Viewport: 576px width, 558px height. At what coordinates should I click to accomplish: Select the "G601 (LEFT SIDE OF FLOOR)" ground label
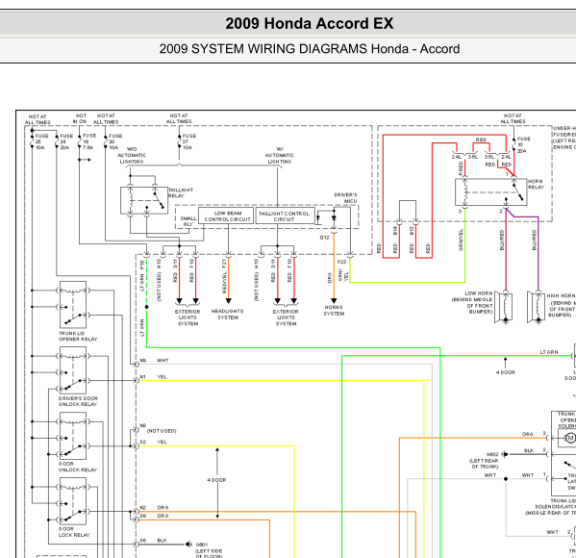tap(209, 550)
